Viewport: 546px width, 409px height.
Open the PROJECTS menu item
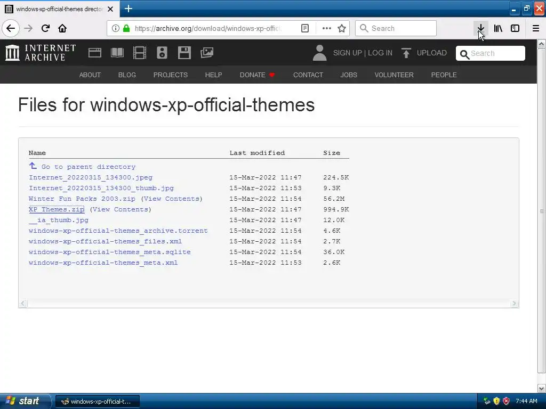171,75
